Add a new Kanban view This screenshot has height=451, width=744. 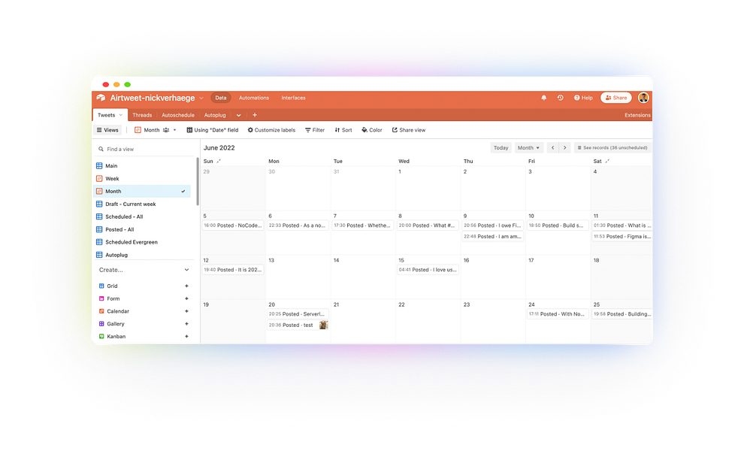[186, 337]
